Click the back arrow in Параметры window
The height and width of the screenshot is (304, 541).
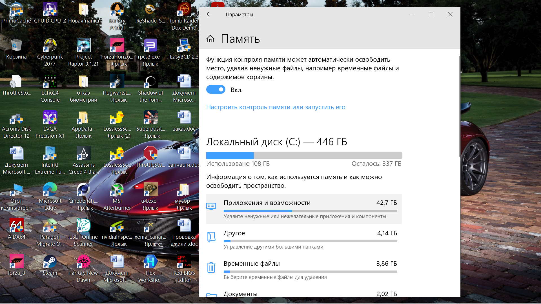click(209, 14)
